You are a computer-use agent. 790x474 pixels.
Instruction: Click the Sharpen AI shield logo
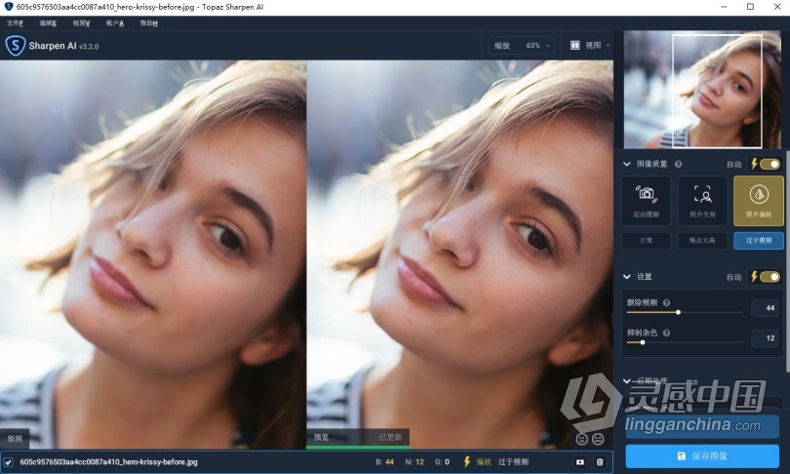point(15,46)
